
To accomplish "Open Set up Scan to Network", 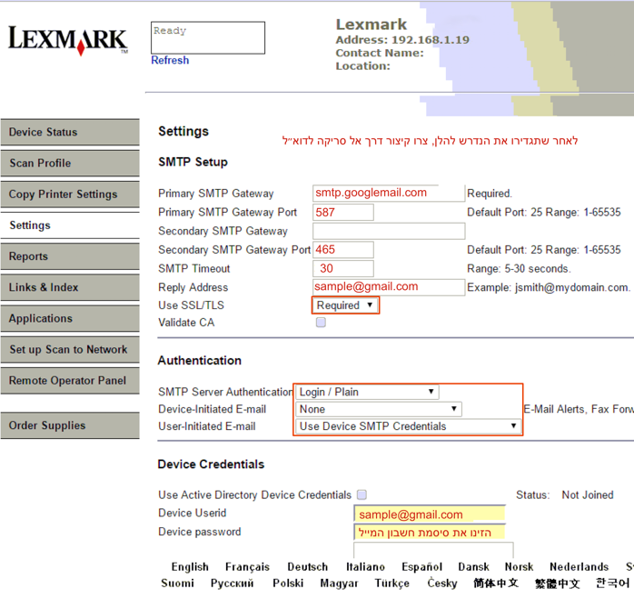I will [70, 349].
